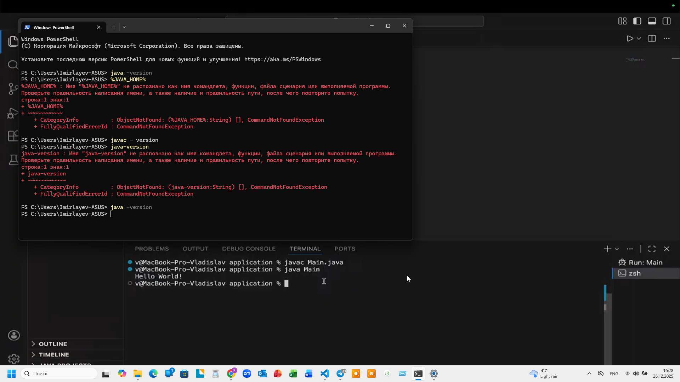
Task: Open the Extensions view icon
Action: (13, 136)
